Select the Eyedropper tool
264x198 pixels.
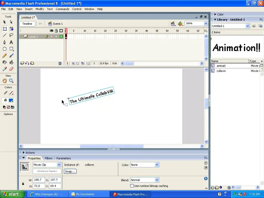[5, 69]
